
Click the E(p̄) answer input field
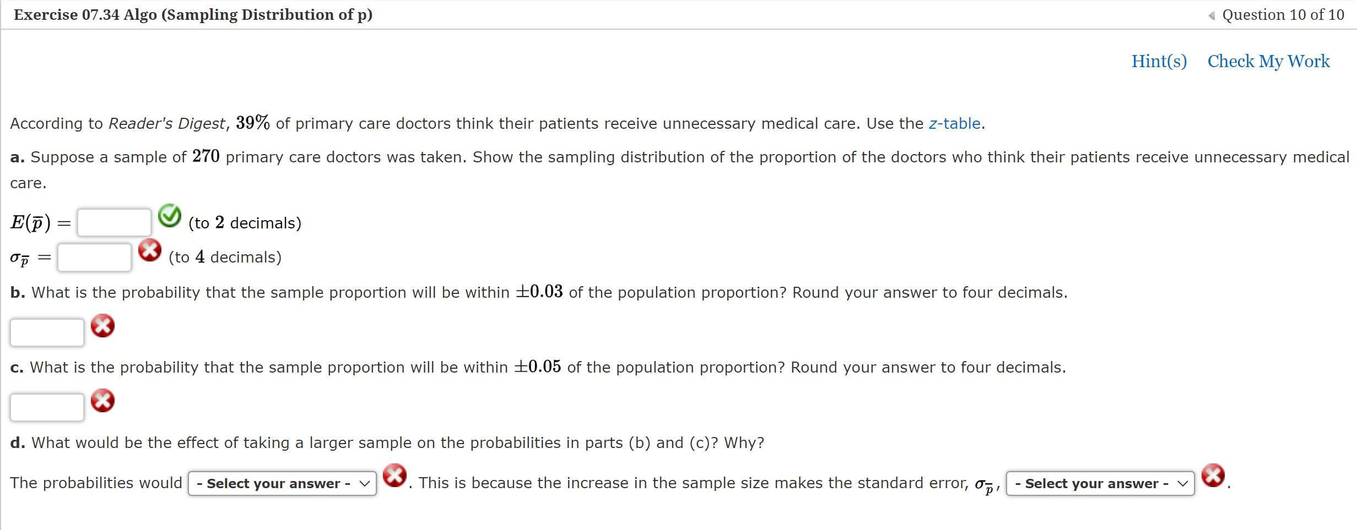coord(114,221)
